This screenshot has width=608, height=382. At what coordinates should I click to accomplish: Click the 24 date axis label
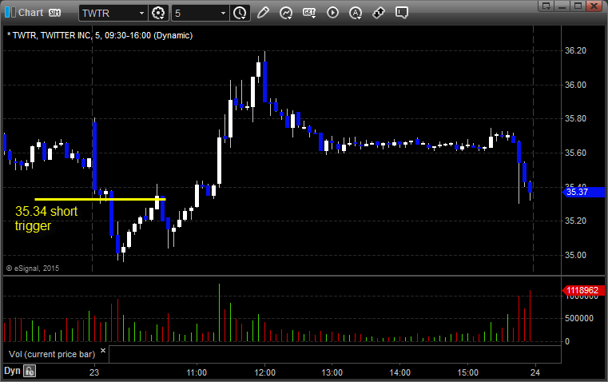click(535, 372)
